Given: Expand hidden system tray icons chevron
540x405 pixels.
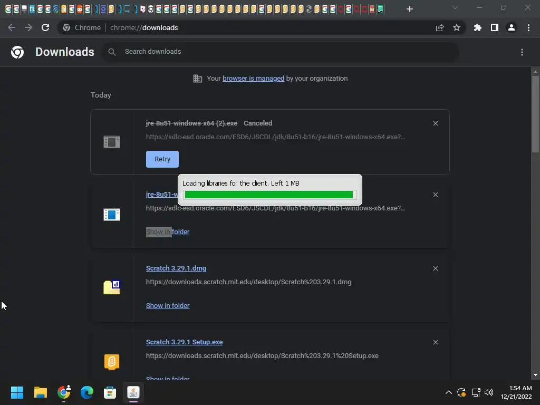Looking at the screenshot, I should point(448,392).
